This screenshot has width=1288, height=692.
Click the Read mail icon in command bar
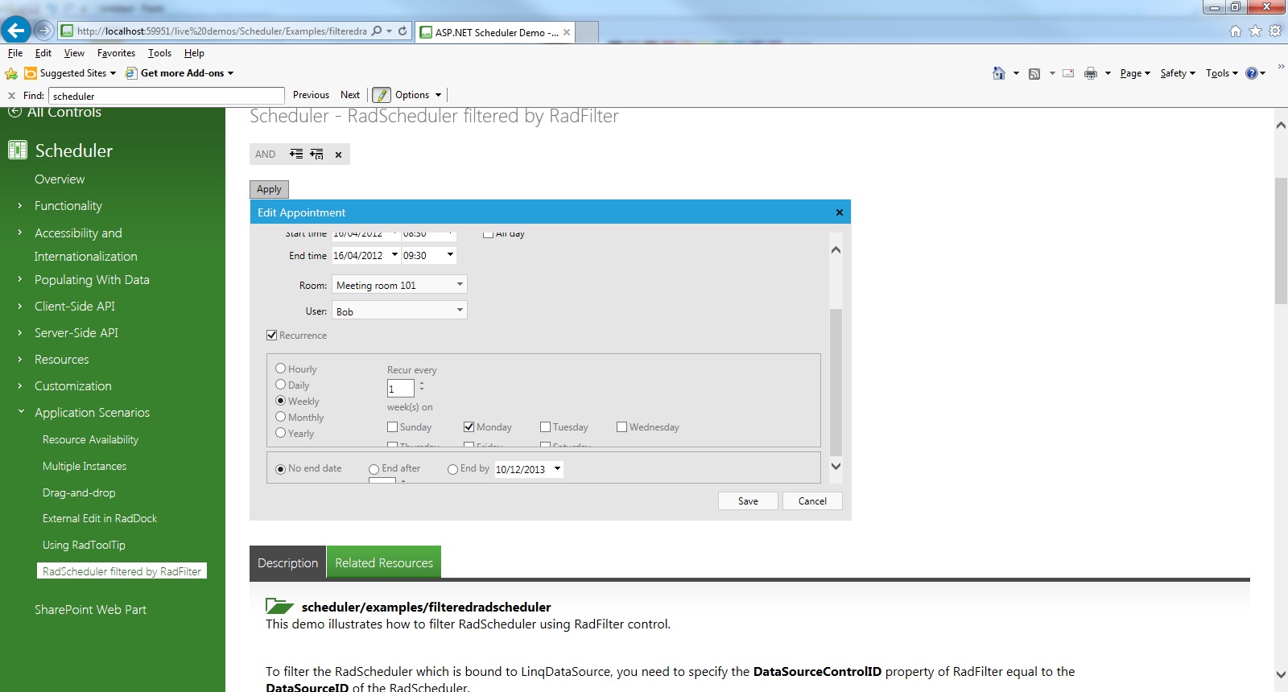tap(1068, 73)
